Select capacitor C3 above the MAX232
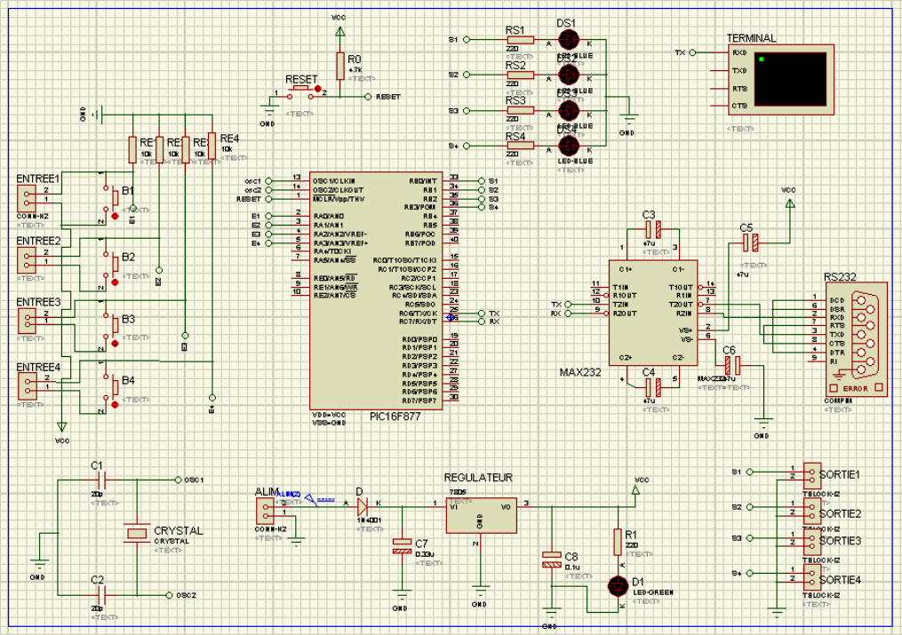Screen dimensions: 902x635 (x=653, y=230)
